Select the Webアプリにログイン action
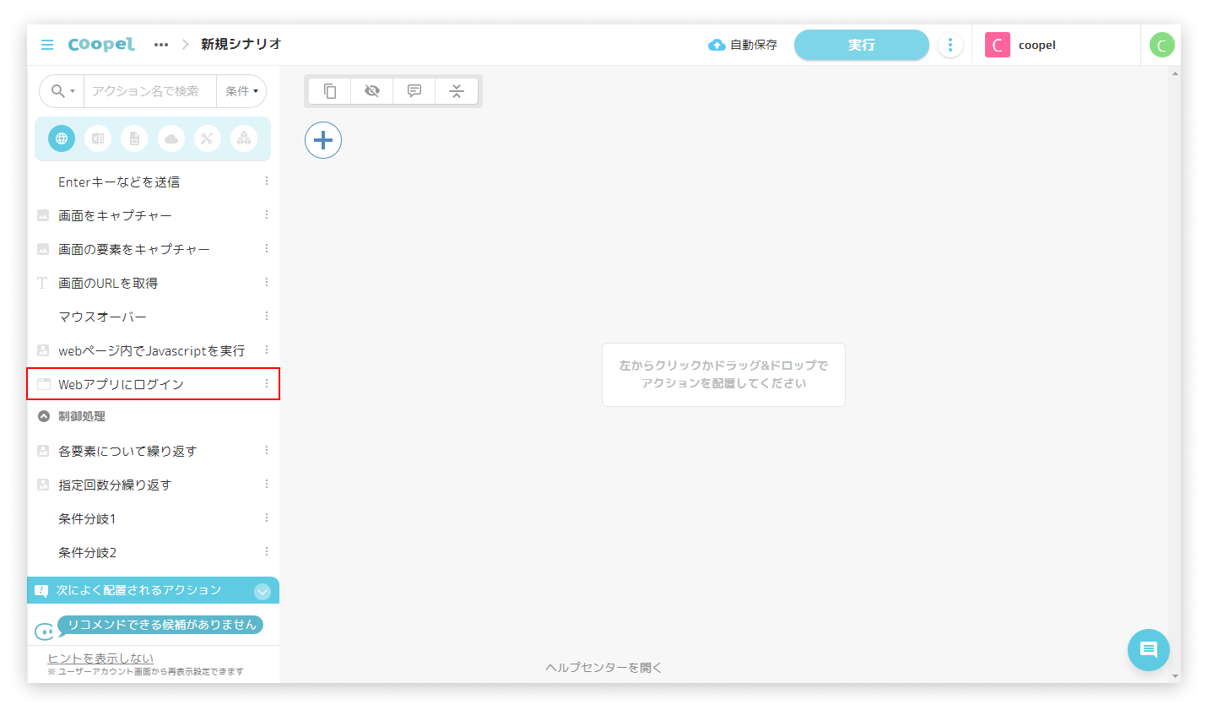The height and width of the screenshot is (710, 1207). pyautogui.click(x=153, y=384)
